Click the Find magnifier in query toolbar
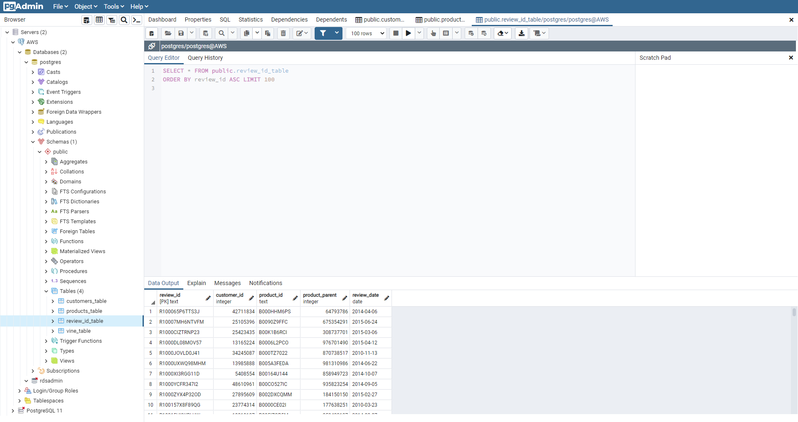The width and height of the screenshot is (798, 422). (222, 33)
